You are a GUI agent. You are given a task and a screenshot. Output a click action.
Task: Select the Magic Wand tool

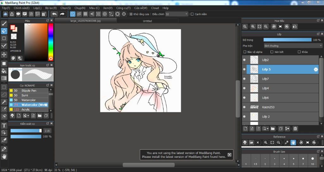[4, 102]
